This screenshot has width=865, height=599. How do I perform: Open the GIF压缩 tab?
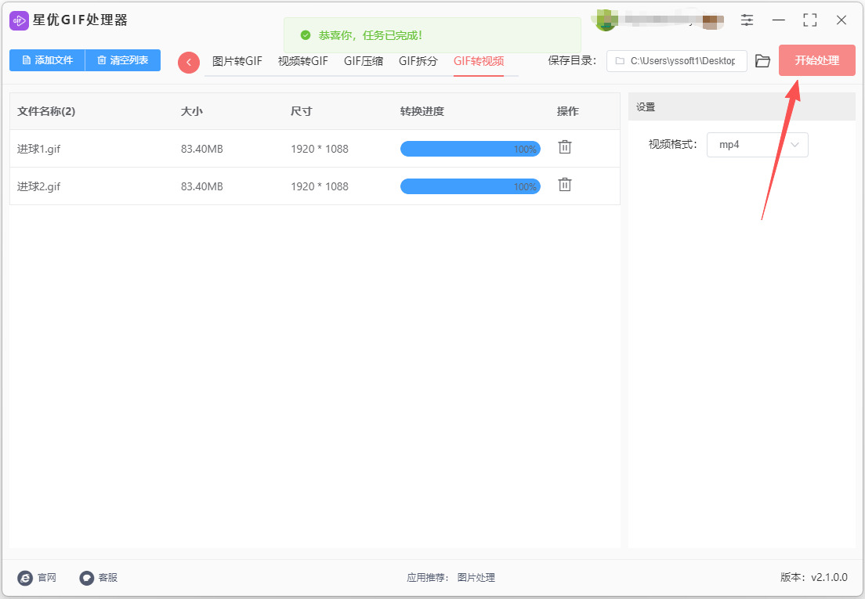click(364, 61)
